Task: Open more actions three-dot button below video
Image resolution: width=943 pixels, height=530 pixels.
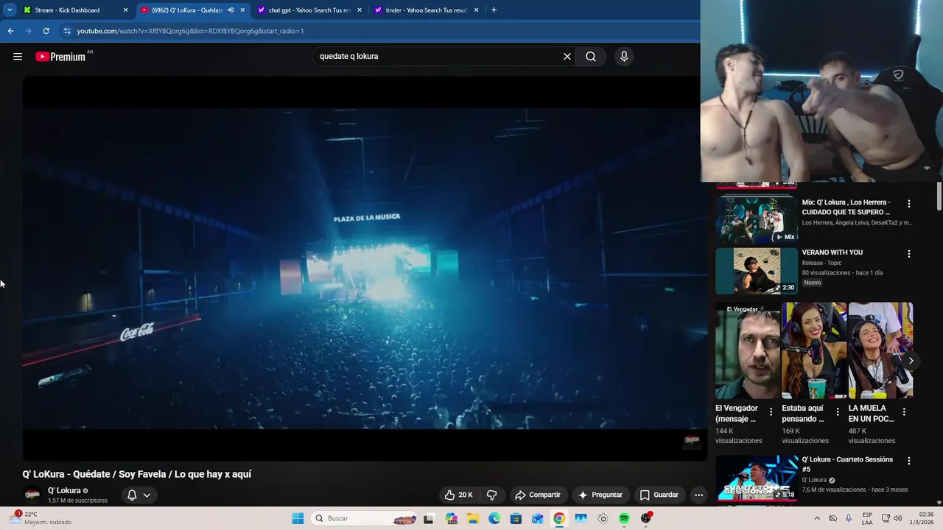Action: coord(698,495)
